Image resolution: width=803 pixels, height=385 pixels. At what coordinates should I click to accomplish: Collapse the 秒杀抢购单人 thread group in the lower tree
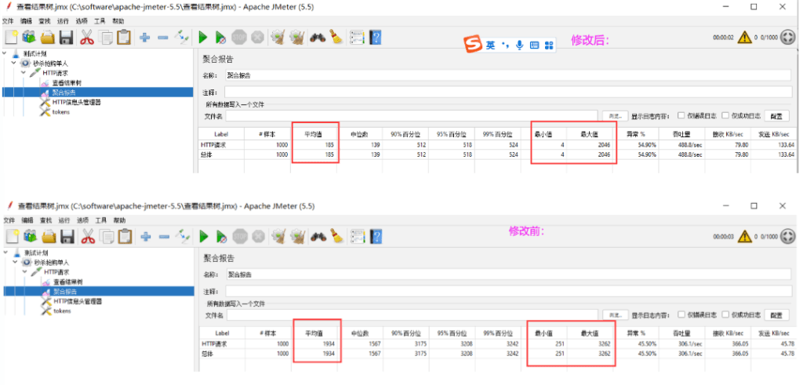click(x=14, y=262)
